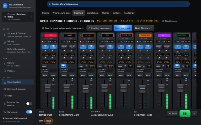This screenshot has width=201, height=125.
Task: Open the About this page link
Action: [170, 21]
